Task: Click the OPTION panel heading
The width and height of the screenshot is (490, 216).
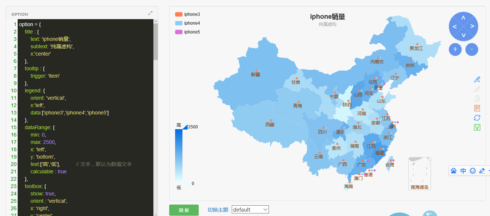Action: coord(19,14)
